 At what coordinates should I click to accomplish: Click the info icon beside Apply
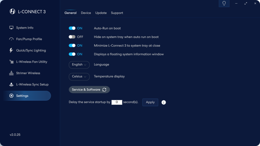164,102
